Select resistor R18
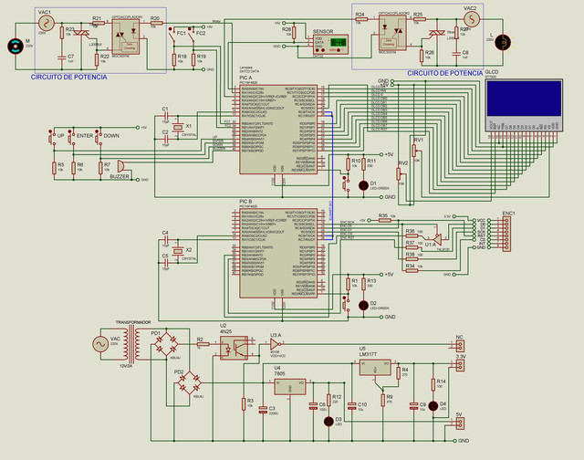The height and width of the screenshot is (460, 584). click(174, 60)
